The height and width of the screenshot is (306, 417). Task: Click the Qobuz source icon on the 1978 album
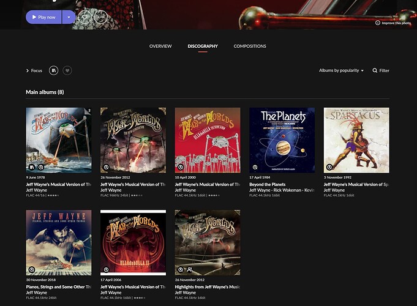[40, 167]
